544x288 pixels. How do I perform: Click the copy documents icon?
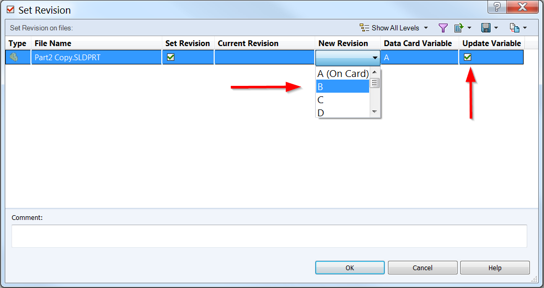pos(515,28)
